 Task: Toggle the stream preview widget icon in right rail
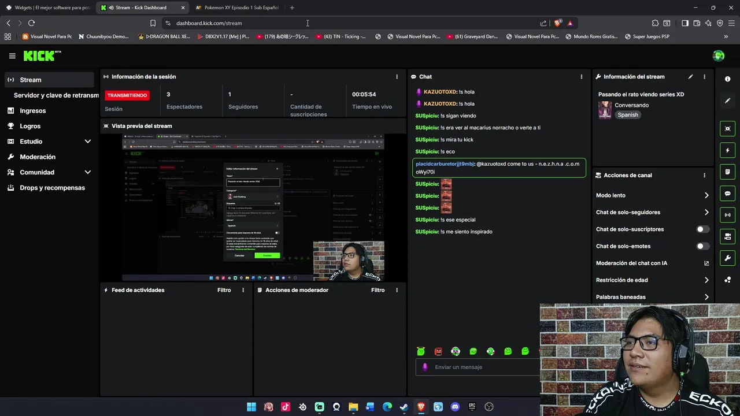[x=727, y=129]
